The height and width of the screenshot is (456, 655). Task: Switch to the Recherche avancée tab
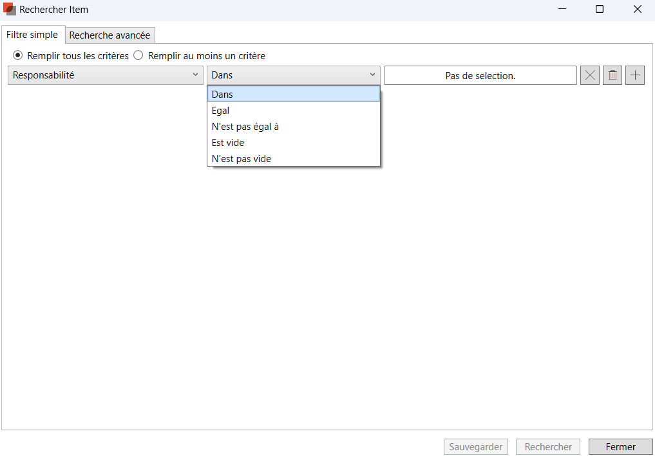pos(109,35)
